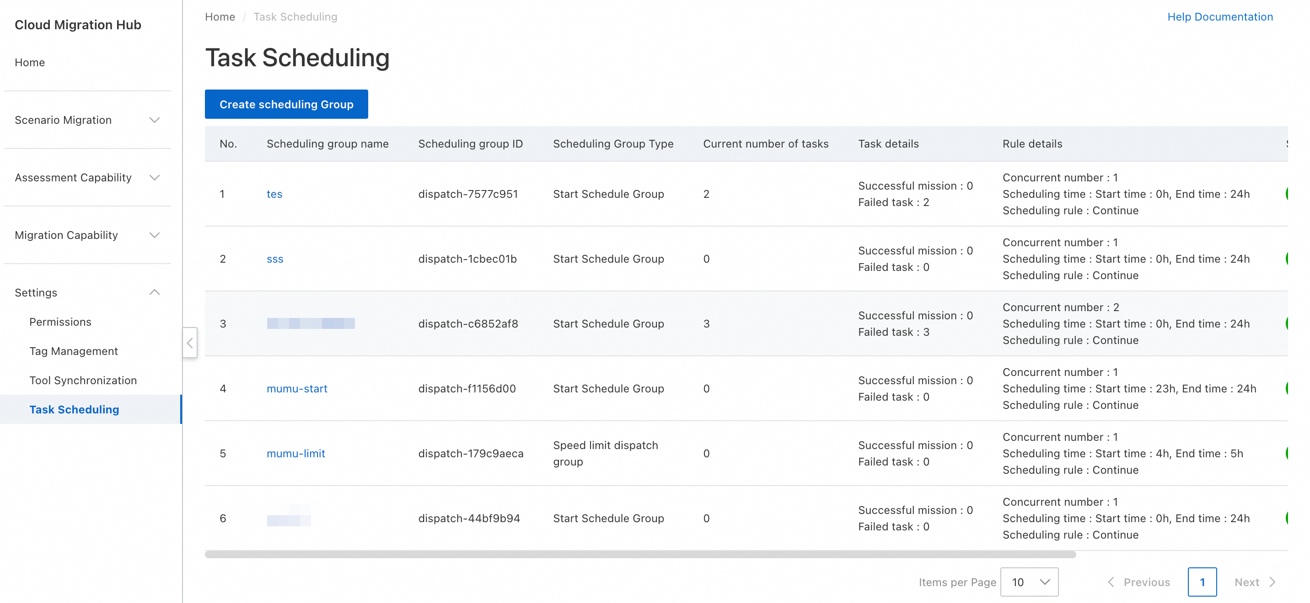This screenshot has width=1310, height=603.
Task: Open Help Documentation link
Action: point(1219,17)
